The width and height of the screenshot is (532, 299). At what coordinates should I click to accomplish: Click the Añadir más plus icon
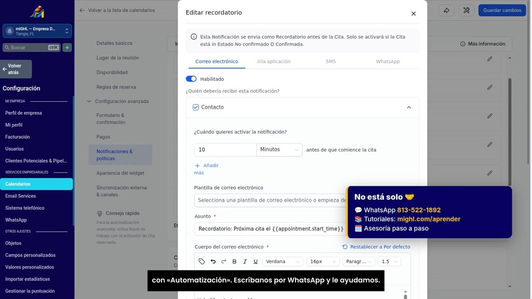[x=197, y=165]
